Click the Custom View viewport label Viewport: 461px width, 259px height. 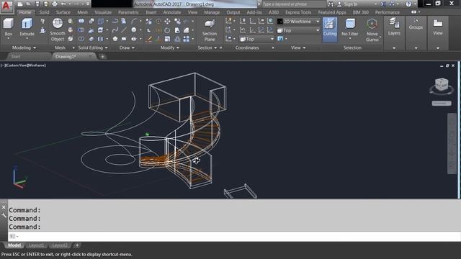16,65
